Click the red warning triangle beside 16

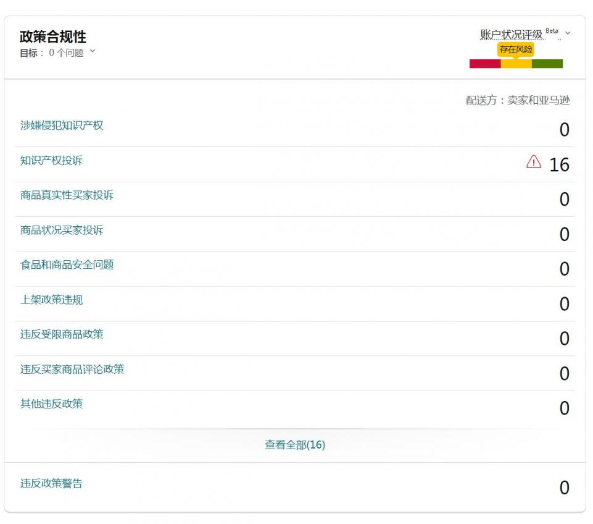tap(533, 162)
